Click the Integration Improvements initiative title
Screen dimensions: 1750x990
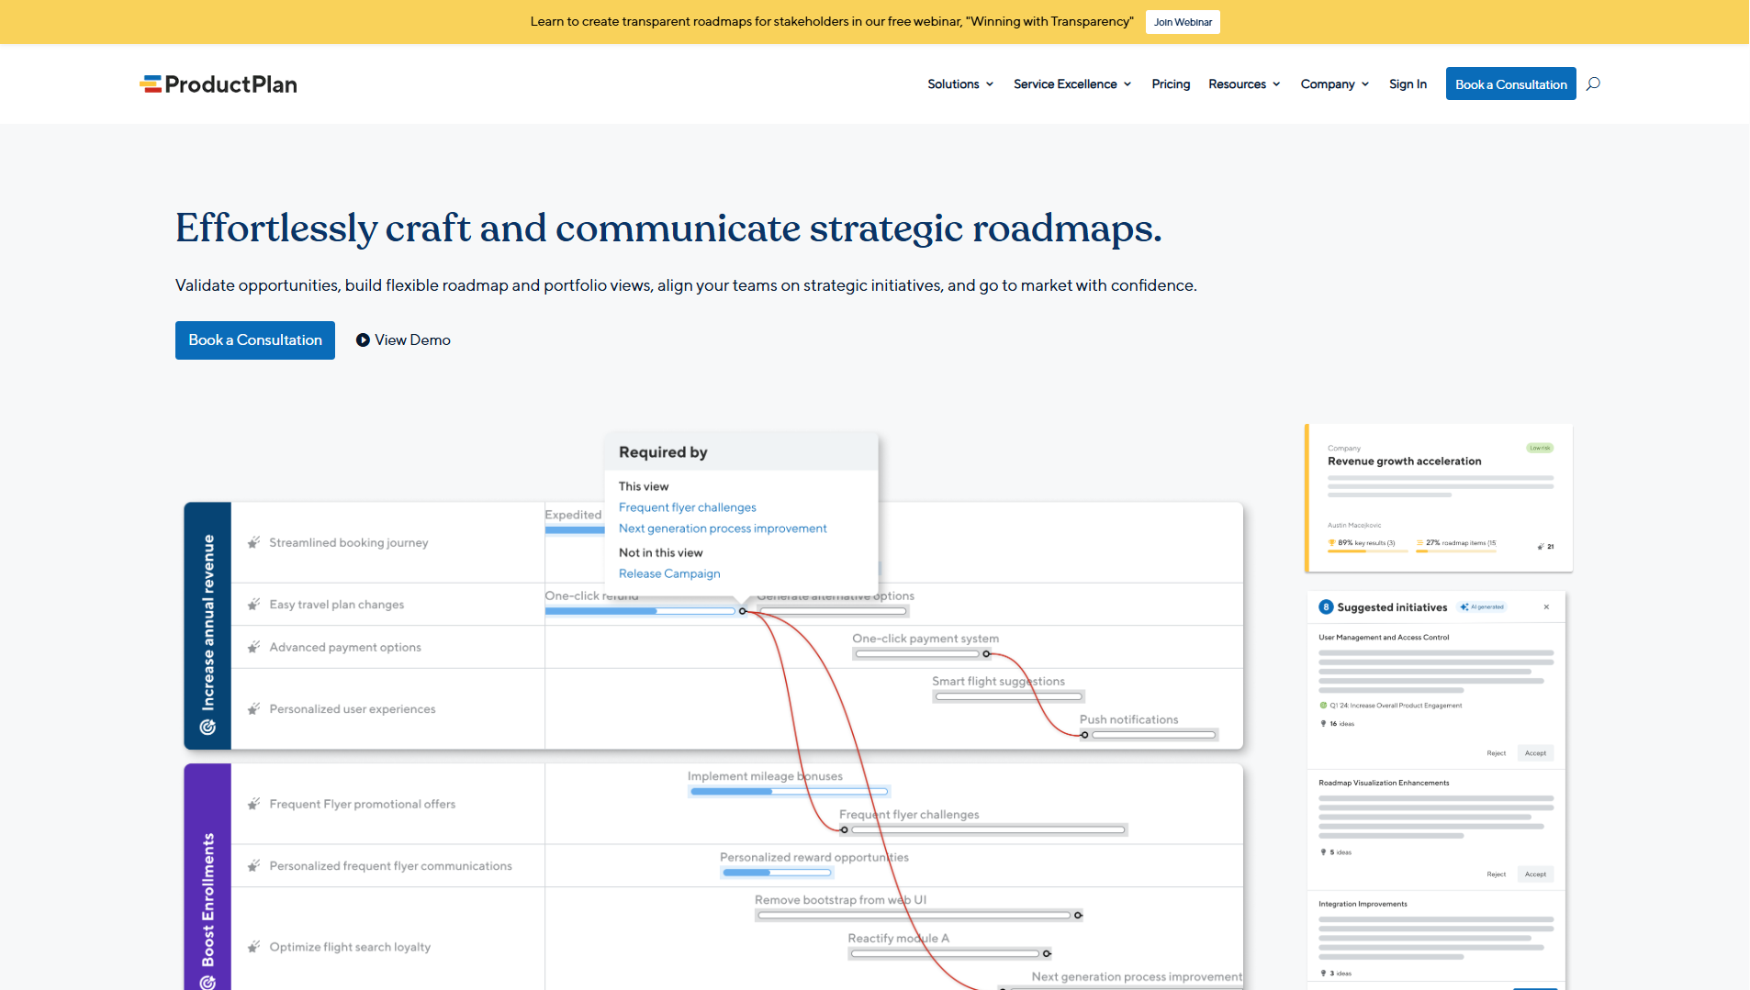click(x=1363, y=904)
